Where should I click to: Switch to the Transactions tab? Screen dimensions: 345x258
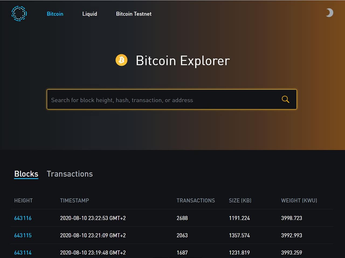coord(70,174)
